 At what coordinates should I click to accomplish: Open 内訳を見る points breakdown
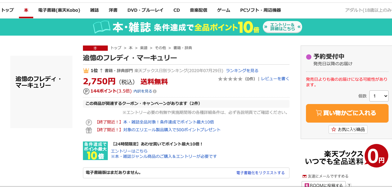click(x=143, y=91)
